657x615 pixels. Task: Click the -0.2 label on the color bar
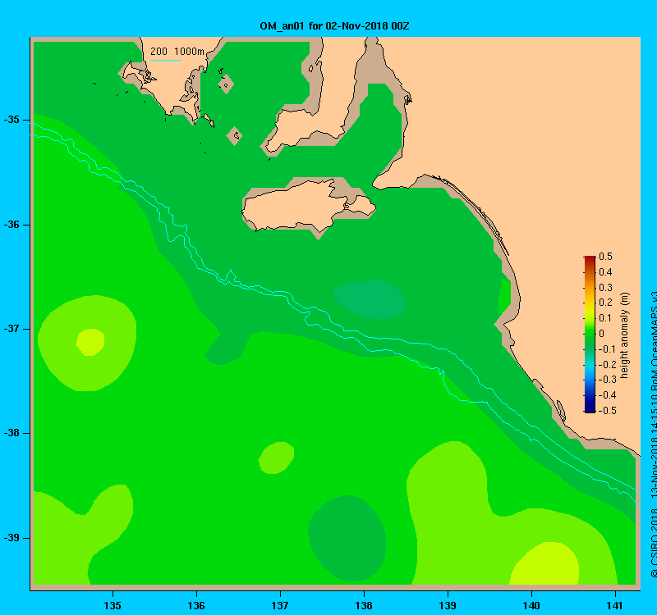click(607, 364)
